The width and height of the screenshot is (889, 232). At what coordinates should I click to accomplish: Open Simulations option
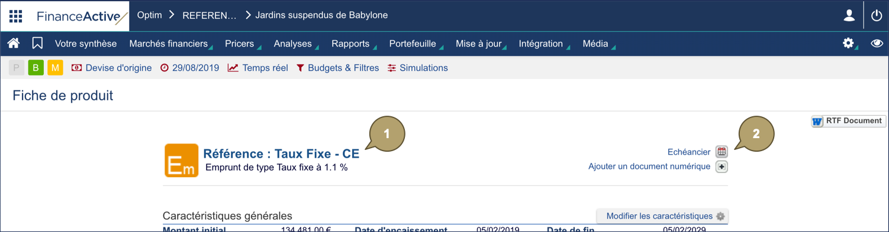(x=418, y=68)
